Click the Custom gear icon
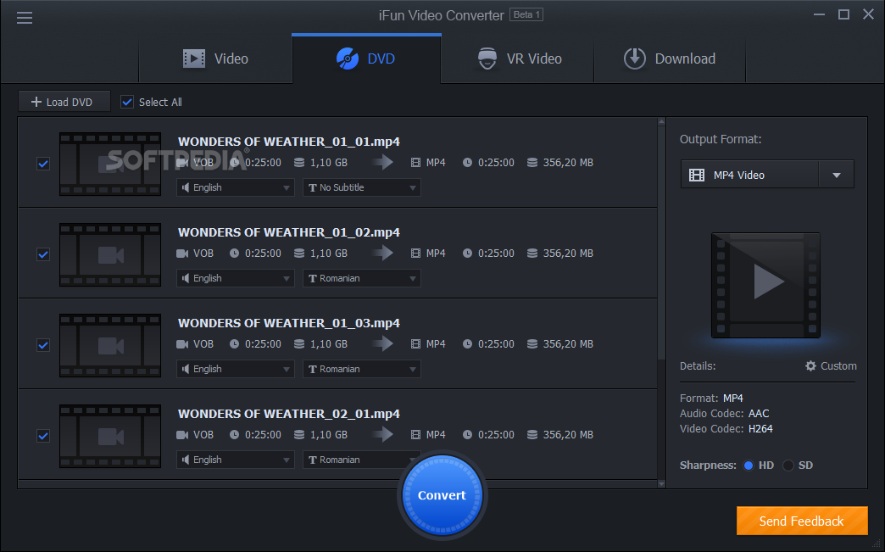 pyautogui.click(x=810, y=365)
